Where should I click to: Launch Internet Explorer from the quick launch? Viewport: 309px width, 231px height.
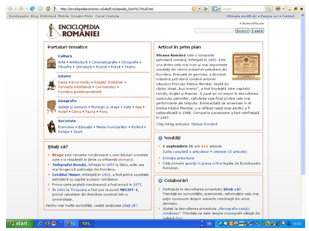(41, 224)
